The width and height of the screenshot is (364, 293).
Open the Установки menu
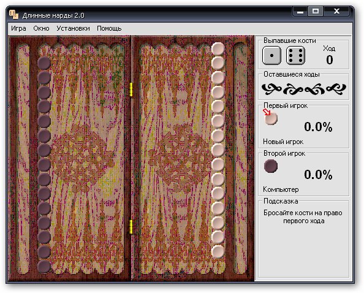click(x=73, y=29)
